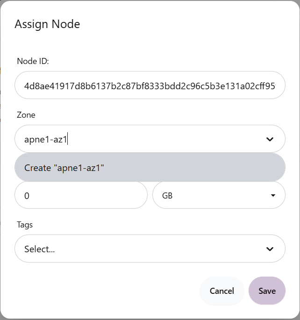This screenshot has height=320, width=300.
Task: Expand the Zone dropdown chevron
Action: (x=270, y=139)
